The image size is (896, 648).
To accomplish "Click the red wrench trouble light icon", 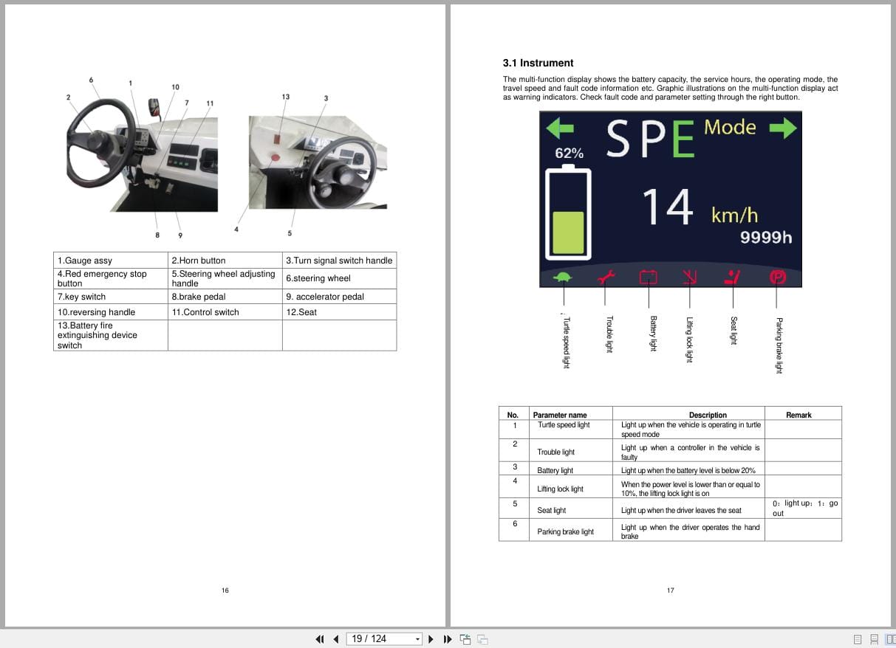I will pyautogui.click(x=606, y=278).
